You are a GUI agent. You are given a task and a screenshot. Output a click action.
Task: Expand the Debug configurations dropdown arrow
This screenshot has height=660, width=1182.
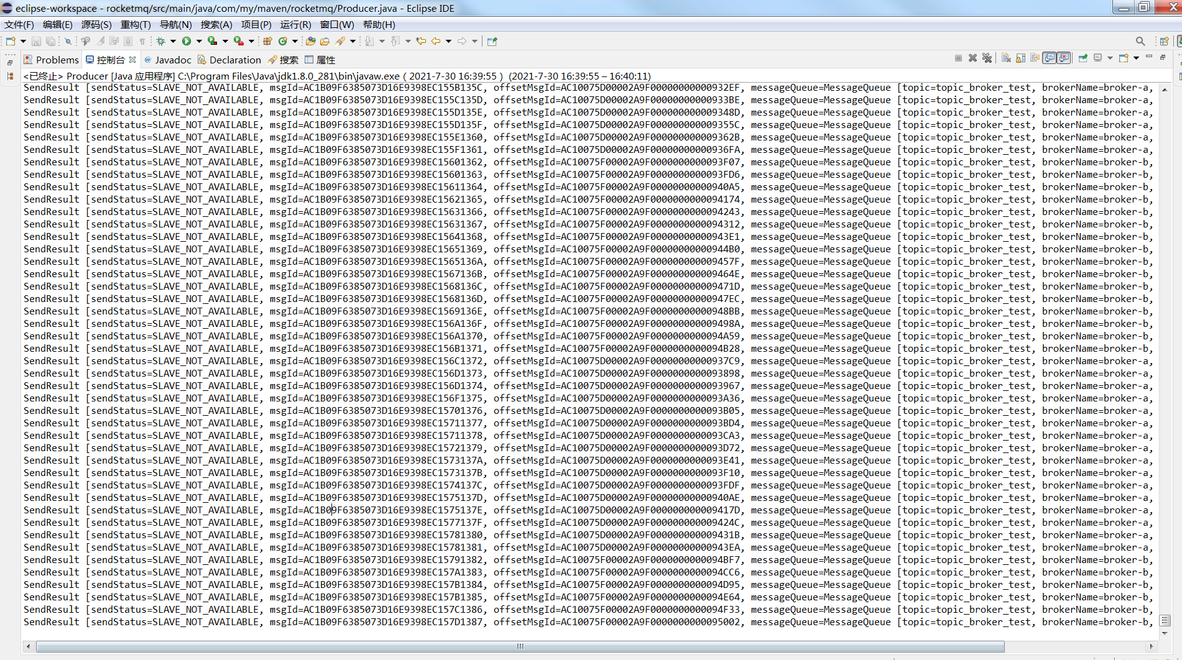coord(173,41)
